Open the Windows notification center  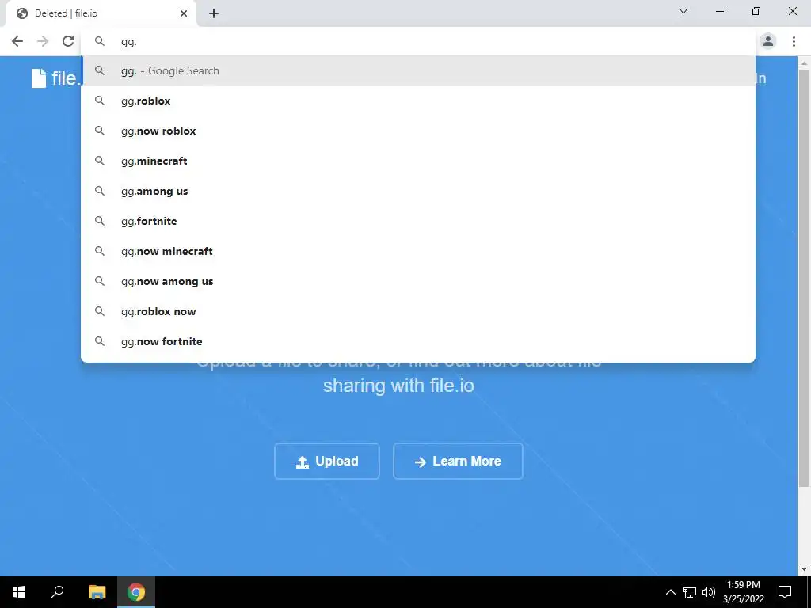pos(785,592)
